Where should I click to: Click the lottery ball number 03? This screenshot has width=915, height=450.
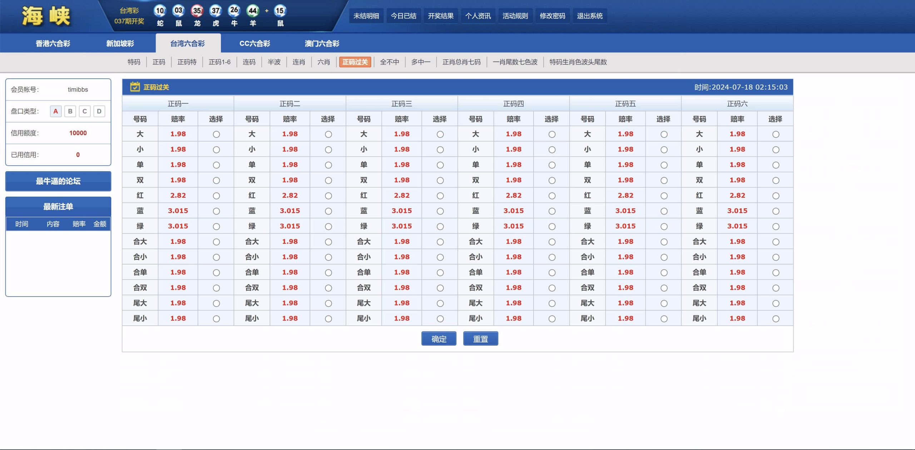tap(178, 11)
